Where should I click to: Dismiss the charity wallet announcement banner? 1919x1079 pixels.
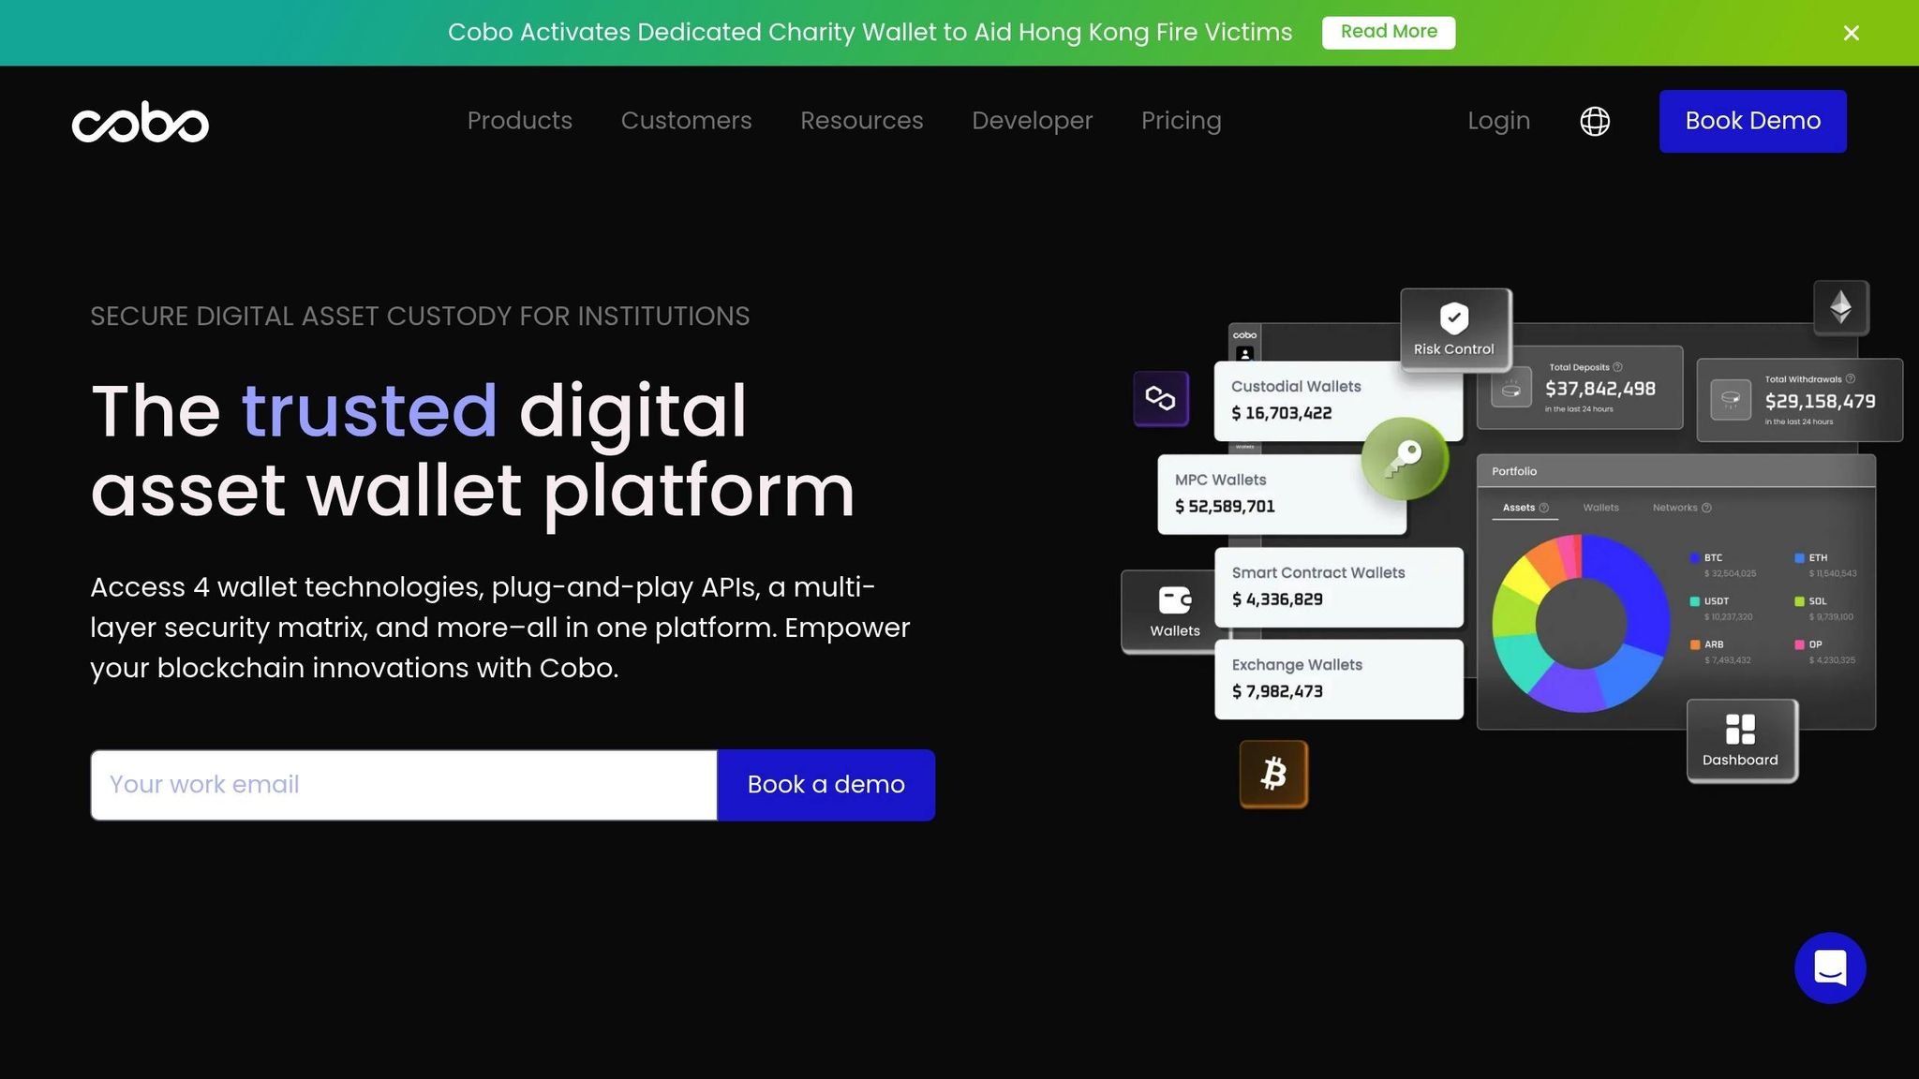point(1851,33)
